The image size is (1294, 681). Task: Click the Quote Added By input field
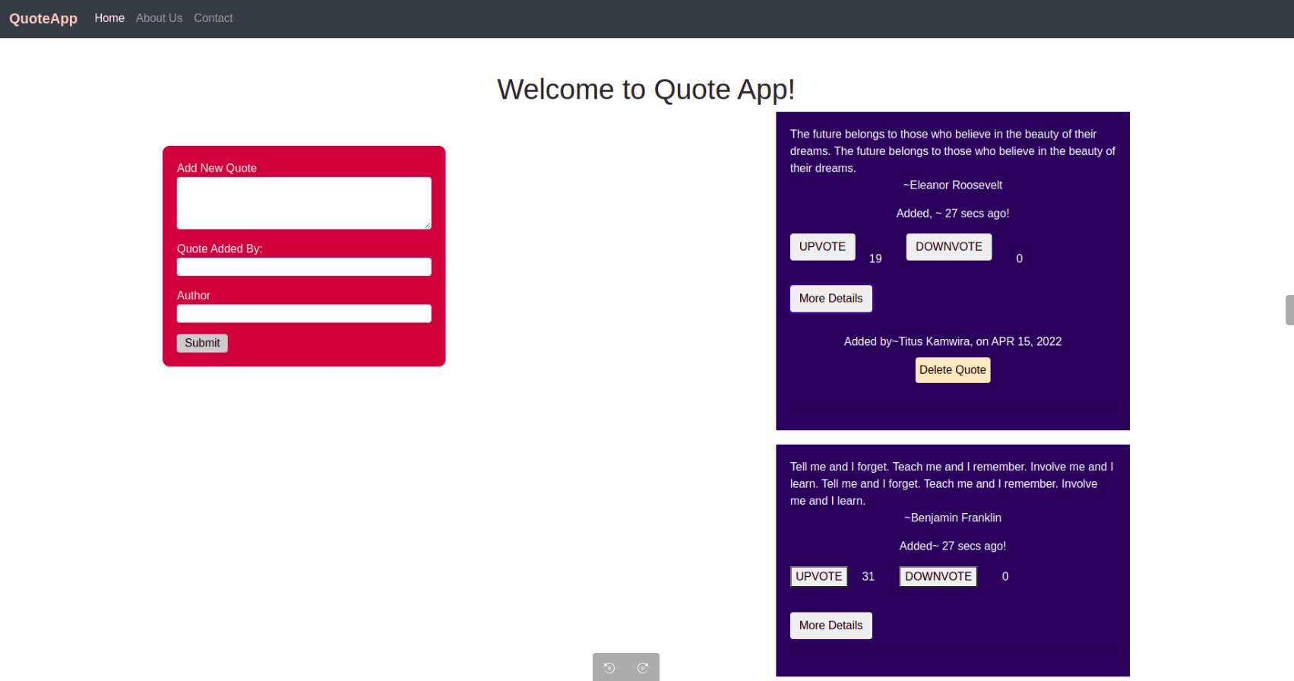point(304,267)
